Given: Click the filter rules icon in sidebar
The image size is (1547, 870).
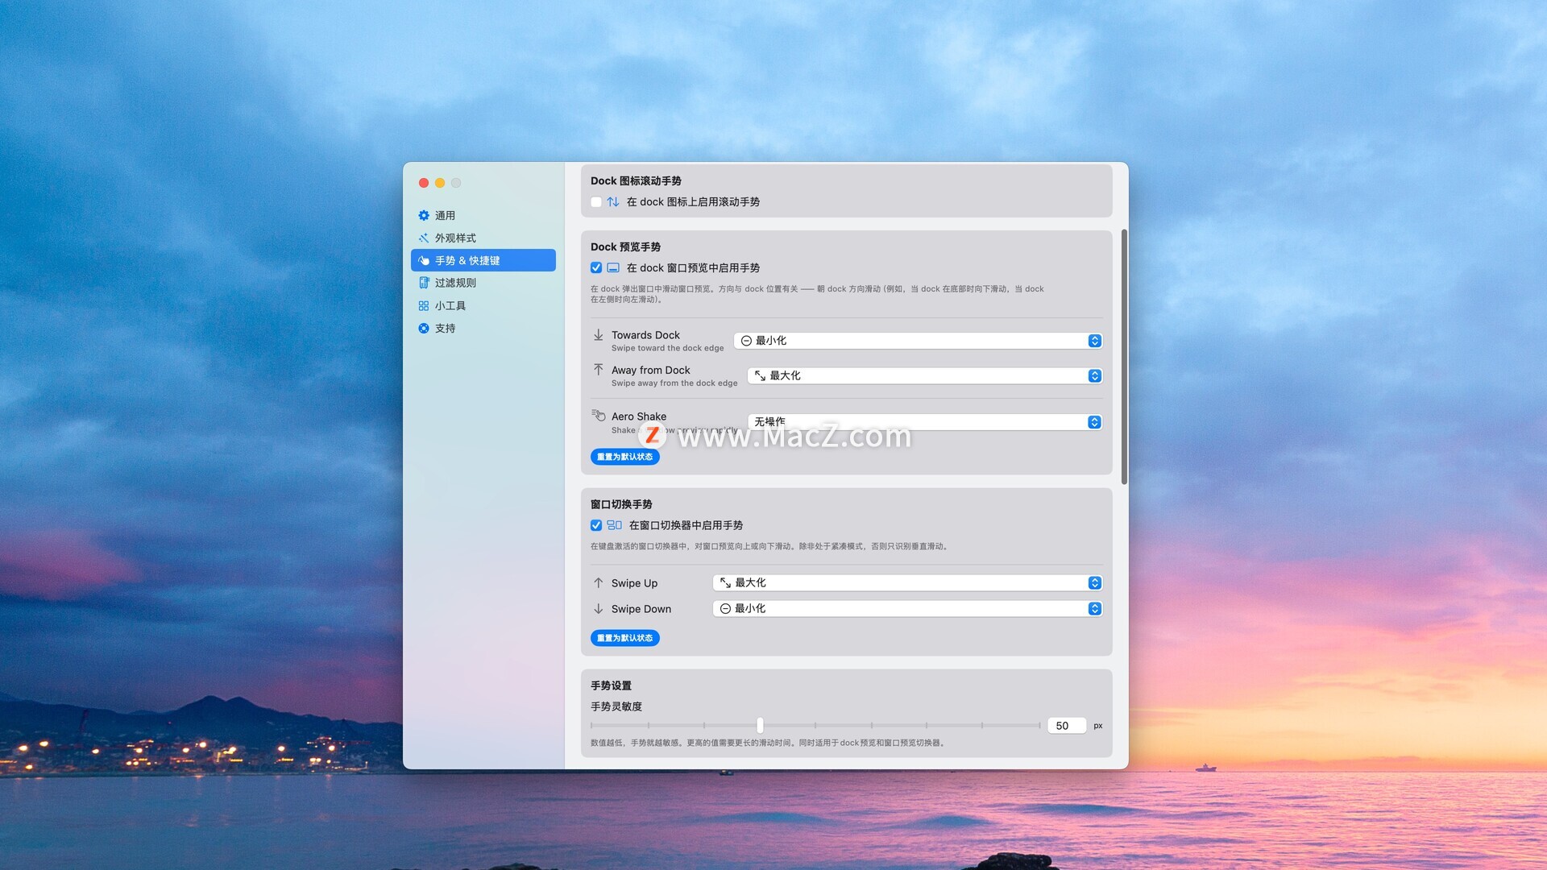Looking at the screenshot, I should [424, 283].
